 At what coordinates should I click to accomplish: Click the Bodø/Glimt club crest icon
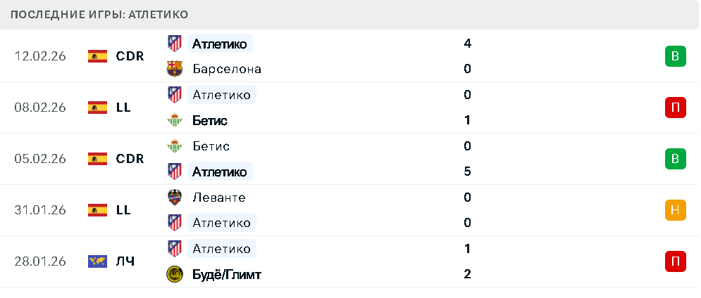[174, 274]
